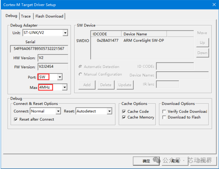Toggle Reset after Connect checkbox

tap(16, 119)
